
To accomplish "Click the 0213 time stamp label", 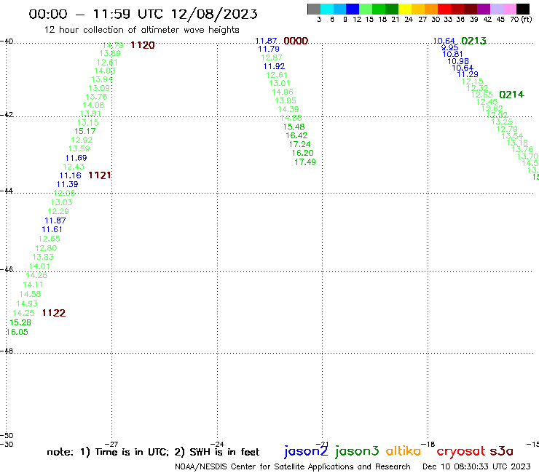I will [473, 41].
